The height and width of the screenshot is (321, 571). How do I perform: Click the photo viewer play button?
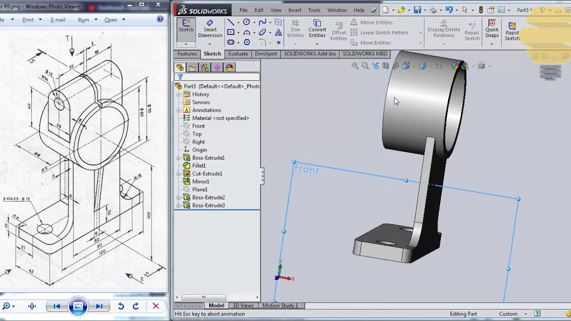pyautogui.click(x=79, y=306)
